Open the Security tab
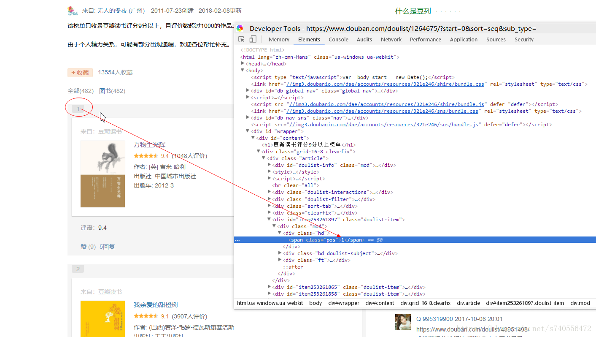The width and height of the screenshot is (596, 337). 524,39
